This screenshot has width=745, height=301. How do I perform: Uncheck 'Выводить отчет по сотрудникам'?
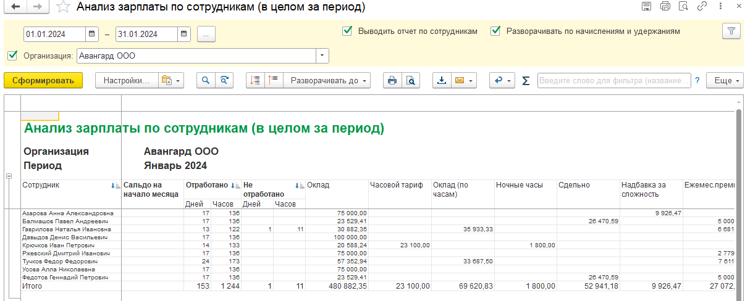click(x=347, y=31)
